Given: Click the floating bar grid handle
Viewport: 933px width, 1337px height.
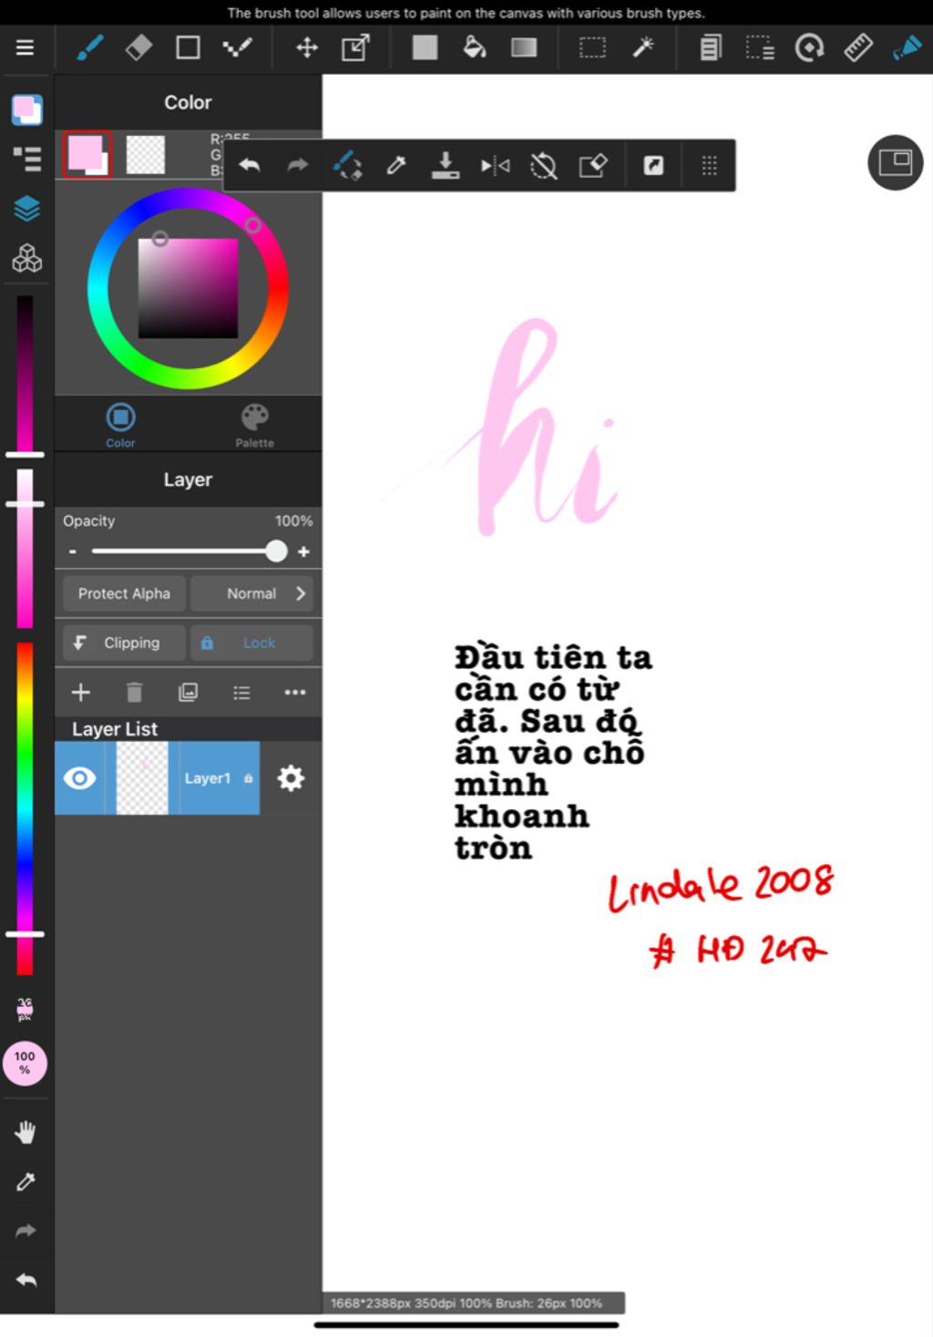Looking at the screenshot, I should 709,165.
